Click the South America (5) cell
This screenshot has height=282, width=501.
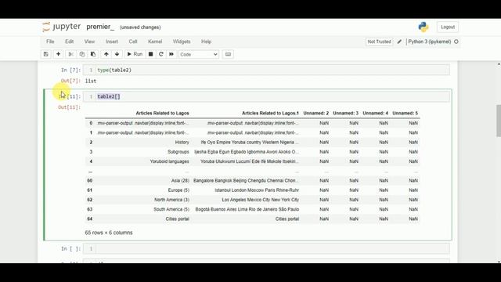171,209
